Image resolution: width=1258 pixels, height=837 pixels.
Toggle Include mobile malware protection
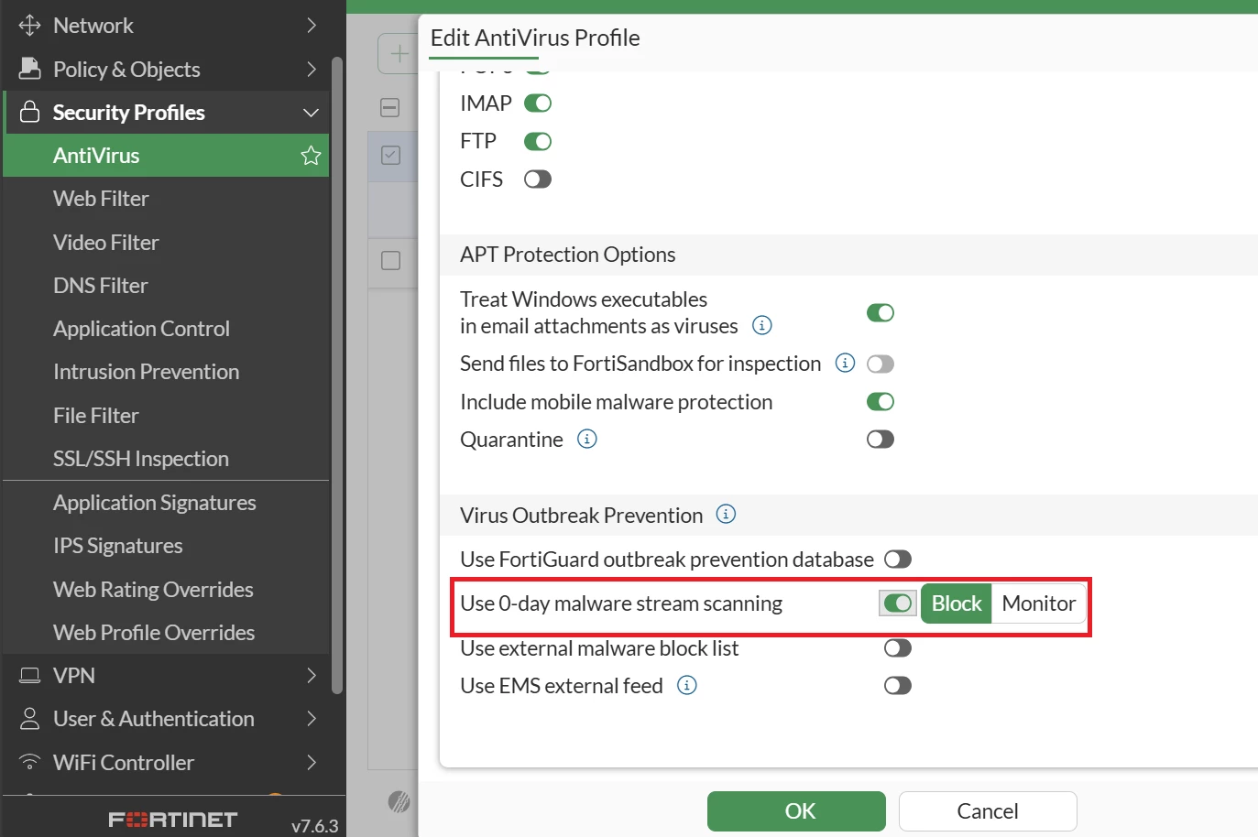pyautogui.click(x=881, y=402)
